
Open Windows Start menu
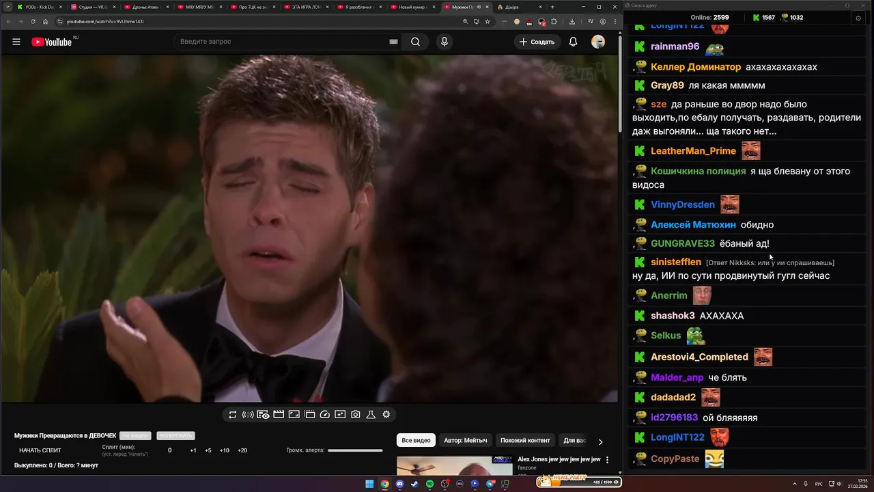(x=369, y=484)
